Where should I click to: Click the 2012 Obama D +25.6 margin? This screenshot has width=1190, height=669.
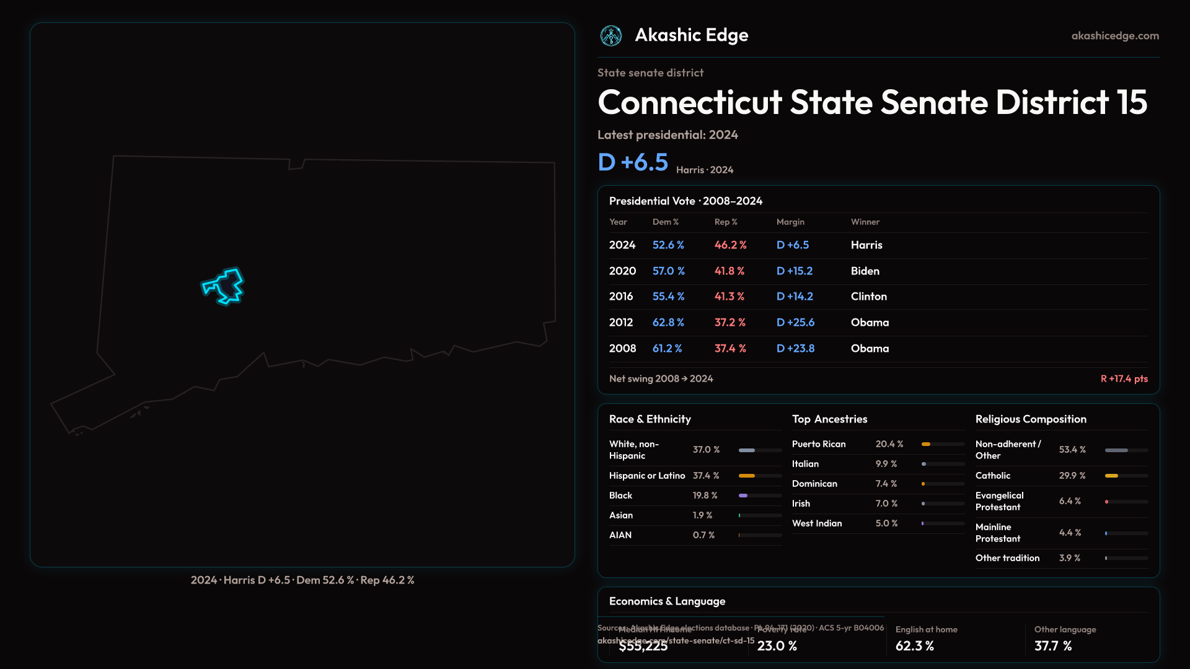click(795, 323)
